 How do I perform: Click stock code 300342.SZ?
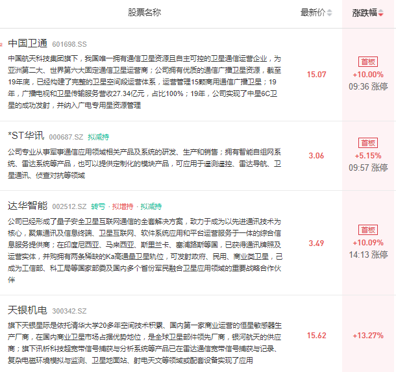pos(69,311)
